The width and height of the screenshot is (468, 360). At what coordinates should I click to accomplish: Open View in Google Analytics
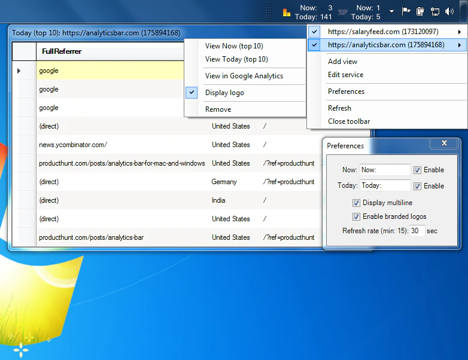point(245,76)
